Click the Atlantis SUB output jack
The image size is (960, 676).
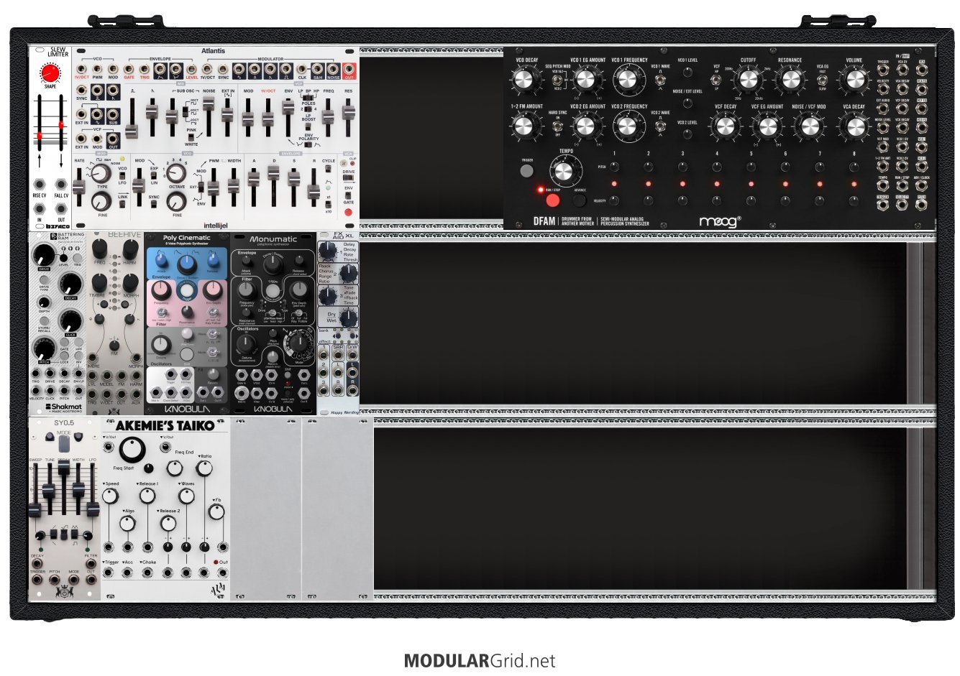[113, 115]
